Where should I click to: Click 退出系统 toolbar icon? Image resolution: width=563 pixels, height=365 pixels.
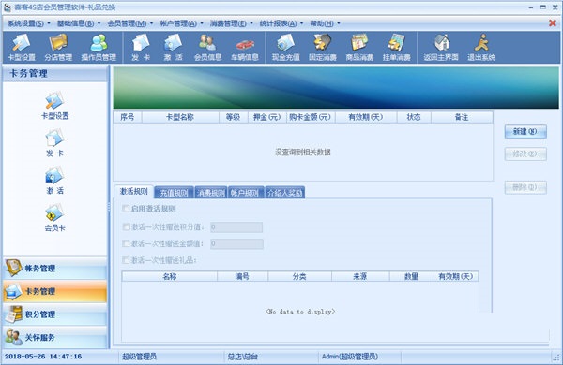481,48
